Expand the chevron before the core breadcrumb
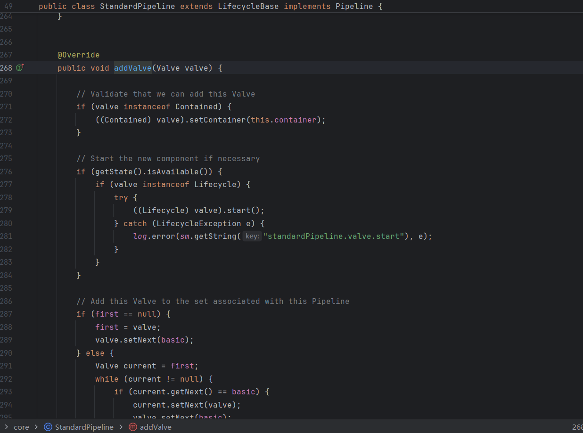 tap(6, 427)
